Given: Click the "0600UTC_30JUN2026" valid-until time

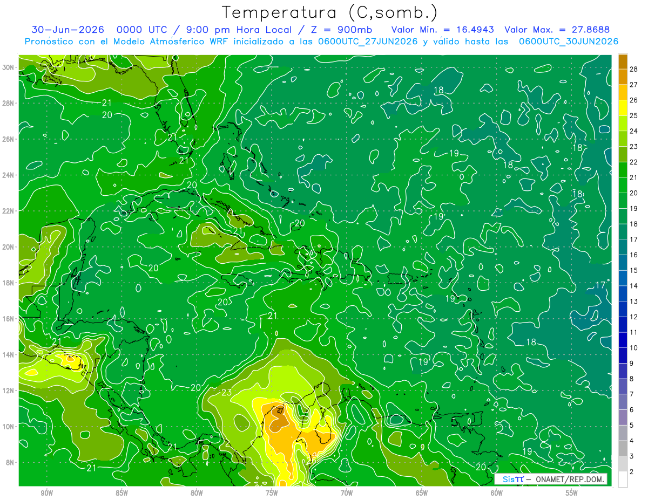Looking at the screenshot, I should pos(568,42).
